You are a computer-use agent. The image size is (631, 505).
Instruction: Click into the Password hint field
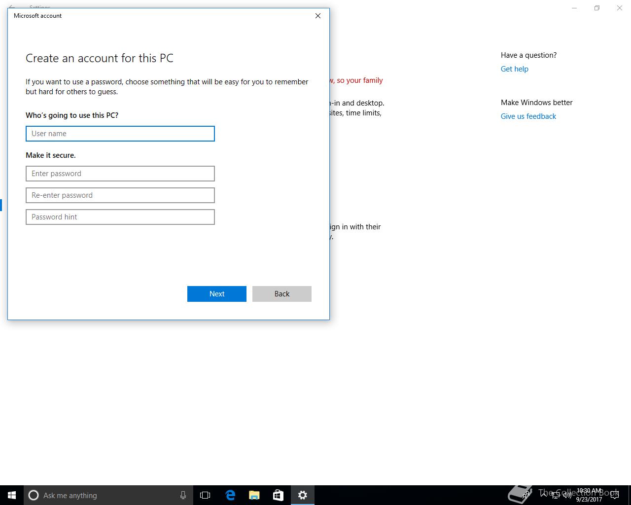click(120, 217)
